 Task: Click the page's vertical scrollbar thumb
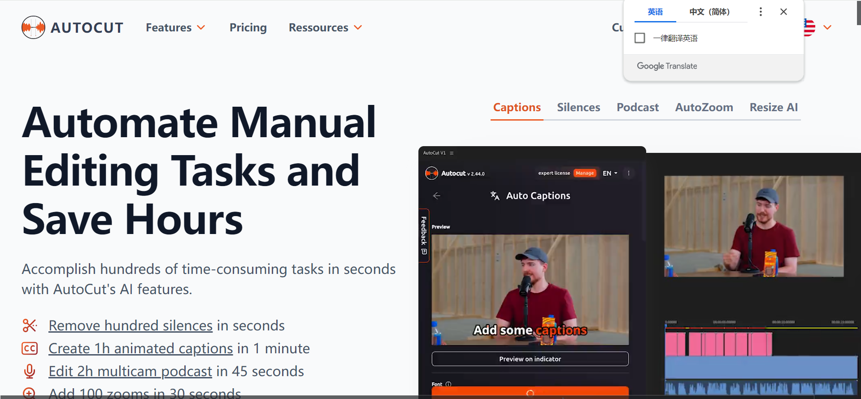(859, 13)
